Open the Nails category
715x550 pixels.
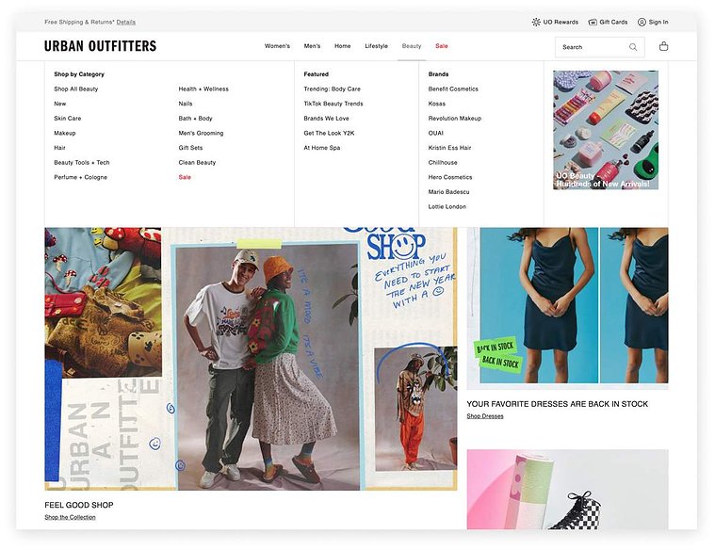tap(186, 104)
